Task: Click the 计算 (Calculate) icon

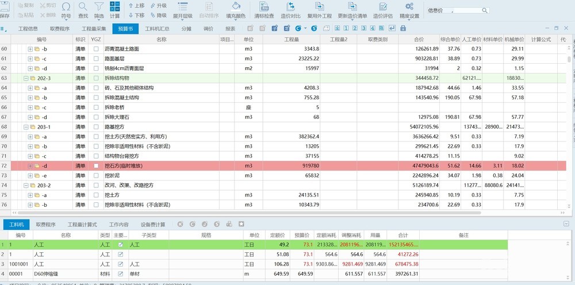Action: pyautogui.click(x=115, y=10)
